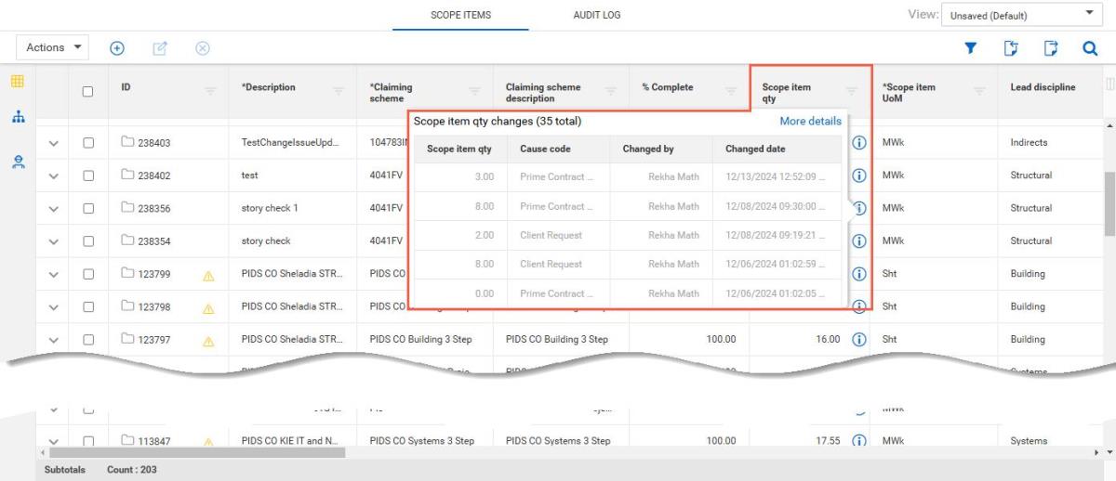Click the rightmost export file icon beside search
The width and height of the screenshot is (1116, 481).
[1051, 47]
